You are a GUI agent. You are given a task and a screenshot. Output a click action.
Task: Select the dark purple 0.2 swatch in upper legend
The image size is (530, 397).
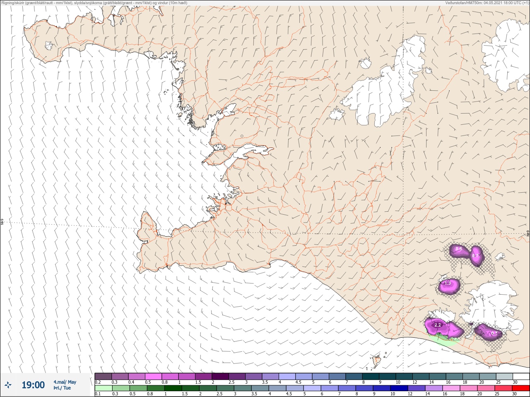(103, 376)
